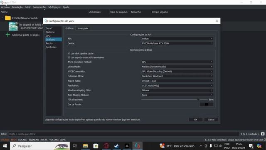Click Adicionar pasta de jogos
266x150 pixels.
coord(26,35)
